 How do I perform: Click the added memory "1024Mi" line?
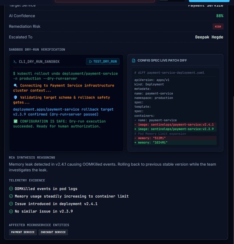[175, 143]
